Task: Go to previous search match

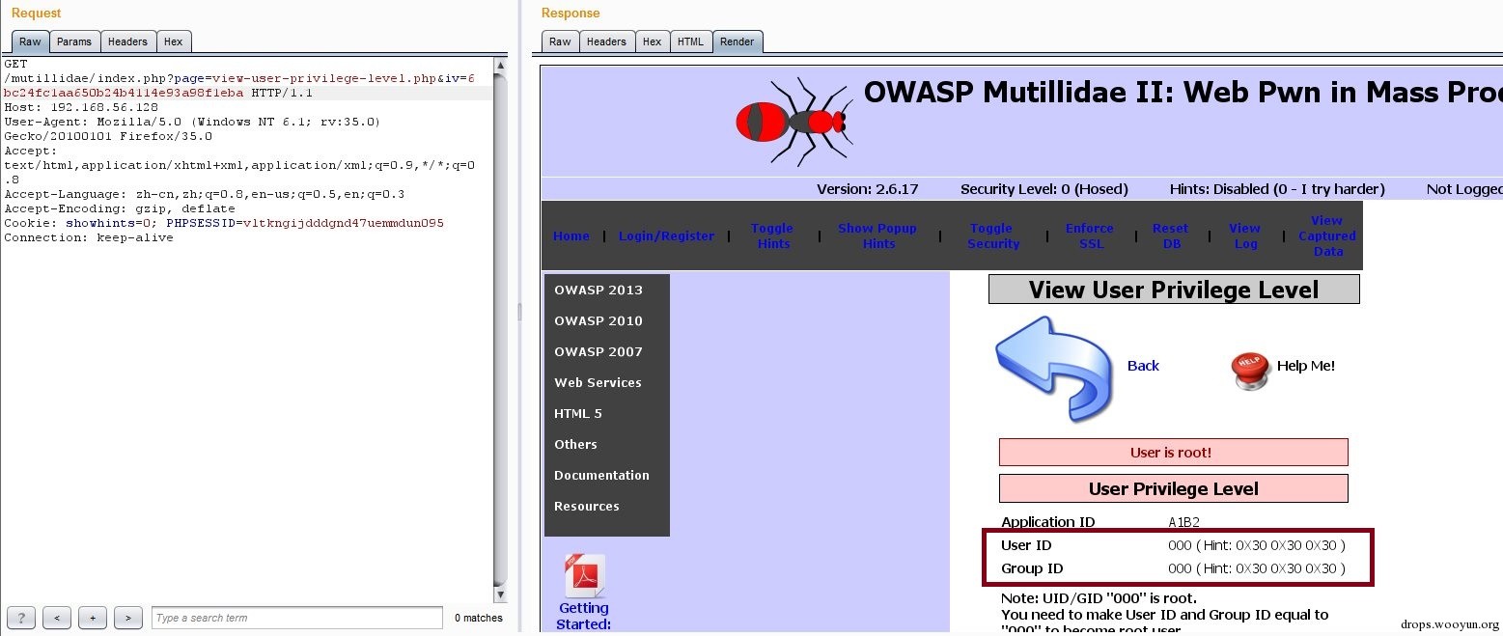Action: coord(57,618)
